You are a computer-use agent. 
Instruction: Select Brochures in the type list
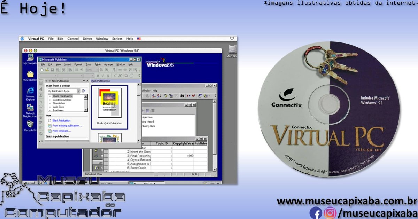[58, 110]
